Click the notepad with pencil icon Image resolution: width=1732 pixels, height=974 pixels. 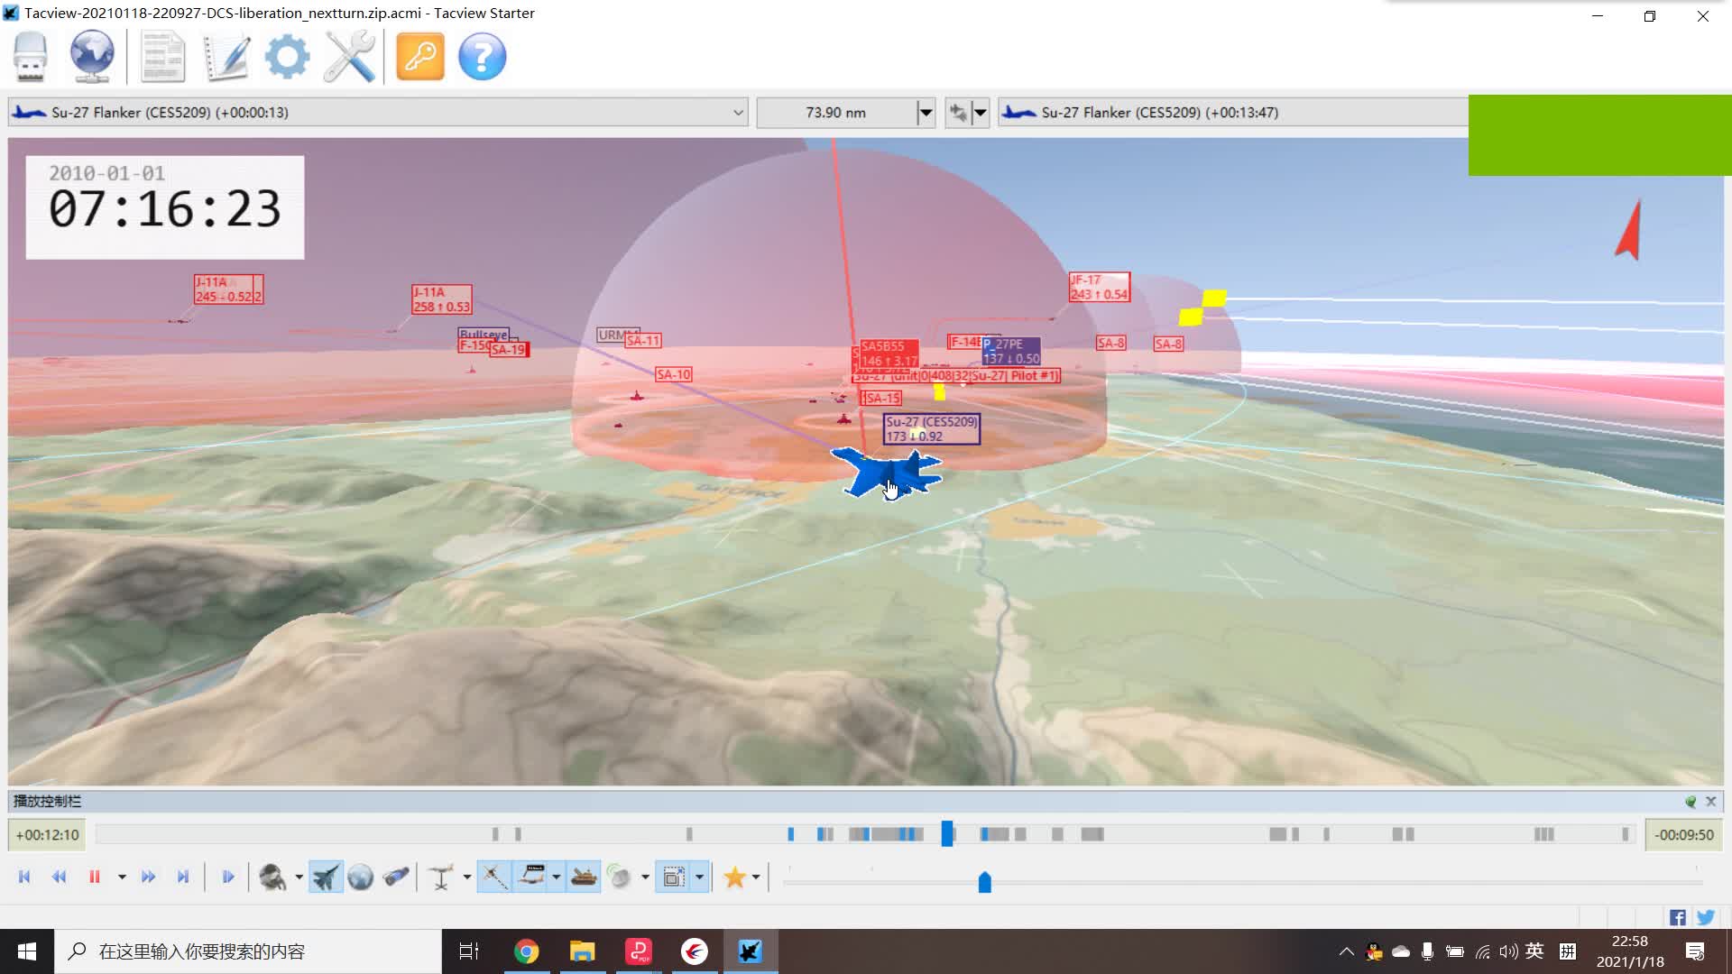(226, 57)
